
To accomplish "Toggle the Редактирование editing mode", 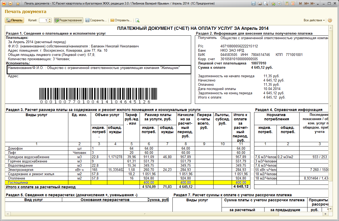I will (x=68, y=20).
